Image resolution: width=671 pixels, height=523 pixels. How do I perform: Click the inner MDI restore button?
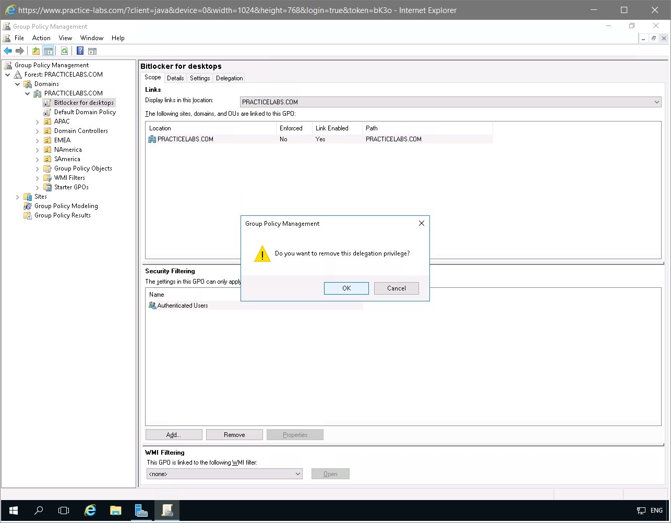[x=653, y=39]
